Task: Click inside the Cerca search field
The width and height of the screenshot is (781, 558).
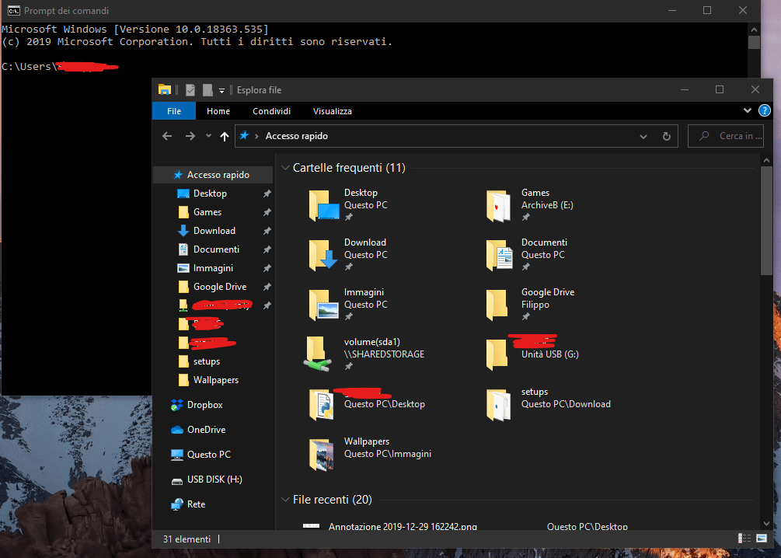Action: click(x=727, y=135)
